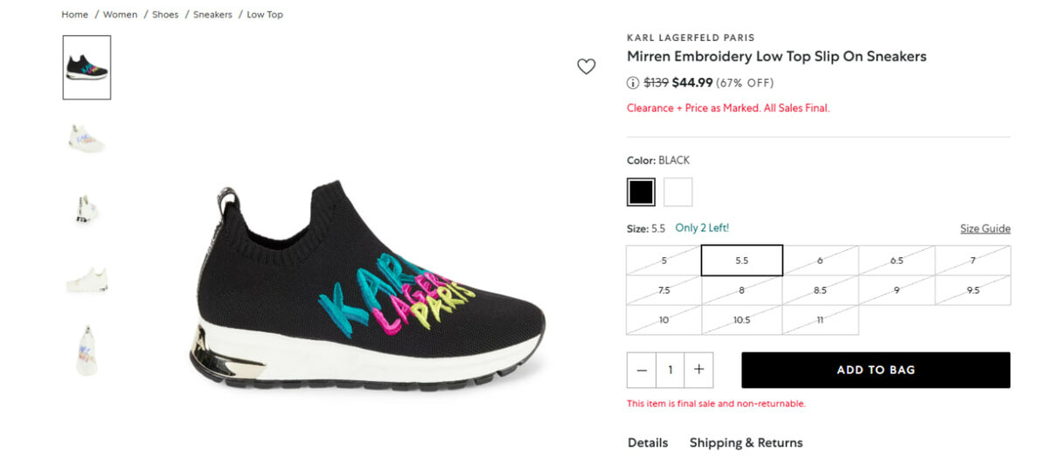Click the quantity input field
Image resolution: width=1049 pixels, height=459 pixels.
(x=670, y=370)
